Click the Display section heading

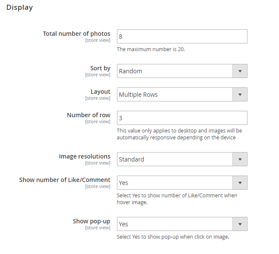[20, 8]
